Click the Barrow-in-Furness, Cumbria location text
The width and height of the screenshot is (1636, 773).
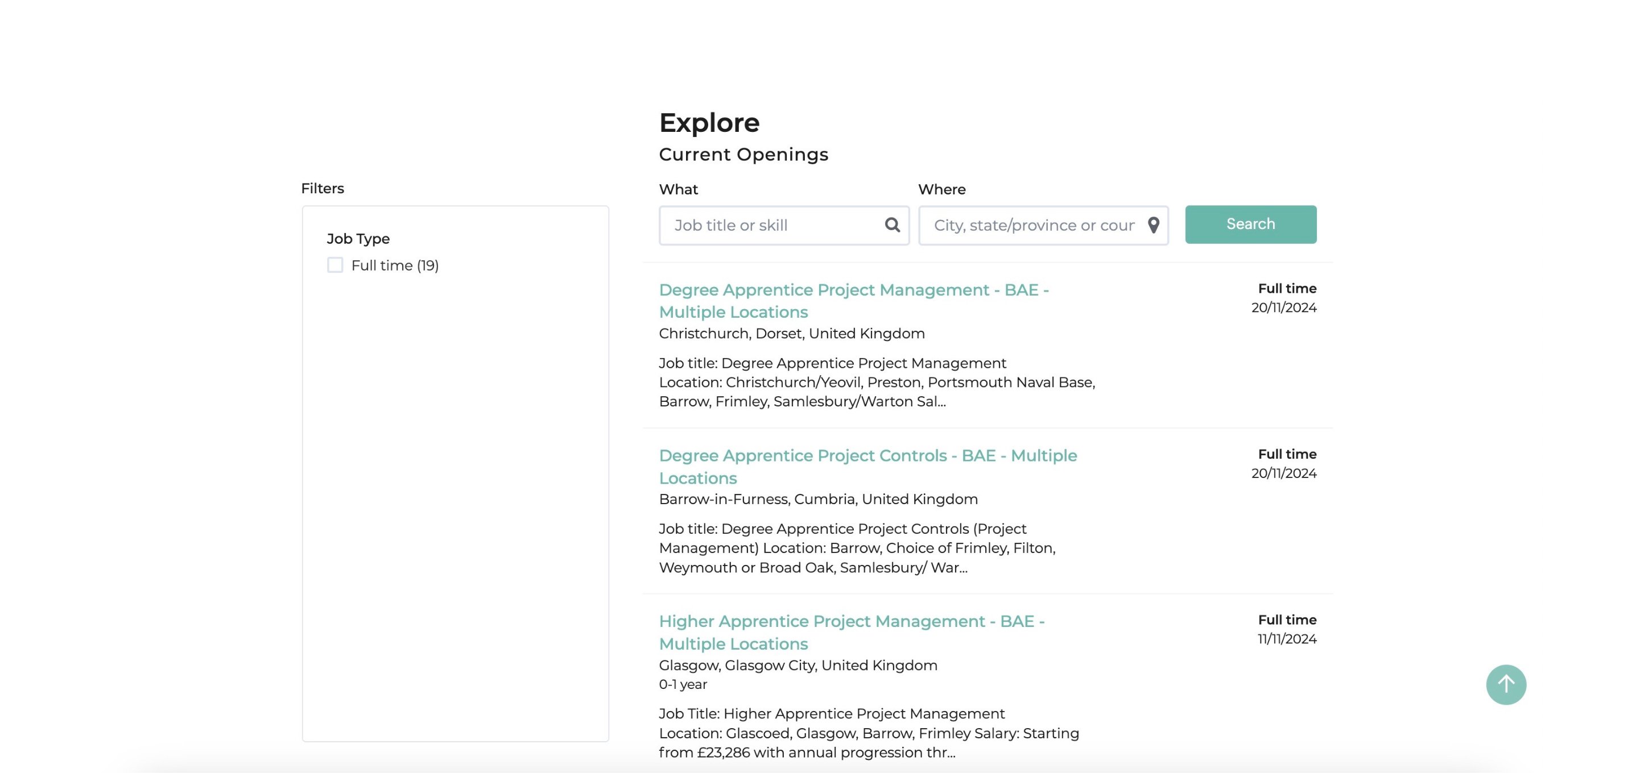click(818, 499)
